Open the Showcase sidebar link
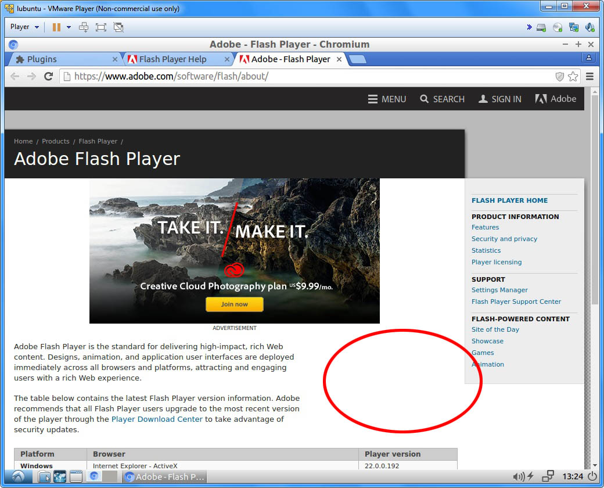This screenshot has width=604, height=488. click(487, 341)
